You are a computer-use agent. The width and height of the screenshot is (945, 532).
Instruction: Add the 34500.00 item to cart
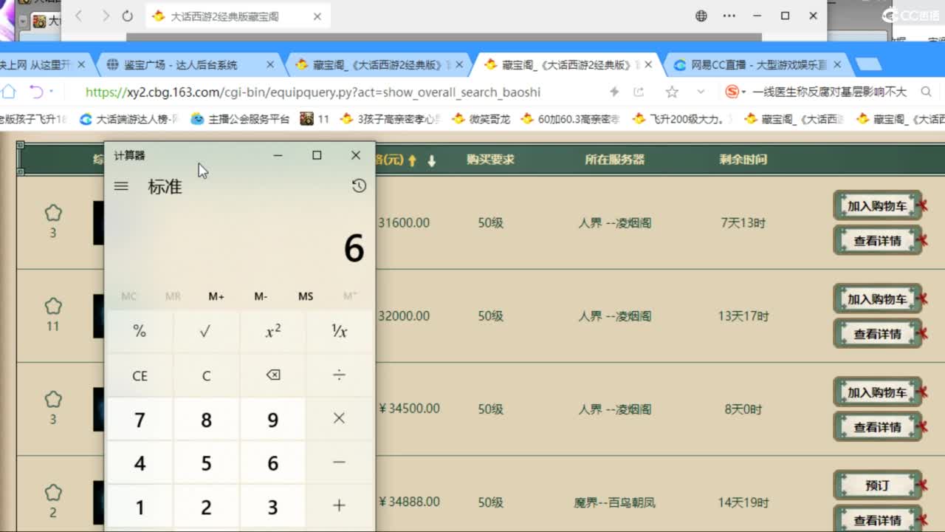[x=877, y=392]
